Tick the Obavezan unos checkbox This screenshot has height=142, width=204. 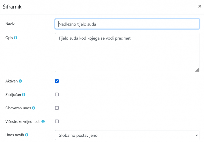[57, 108]
